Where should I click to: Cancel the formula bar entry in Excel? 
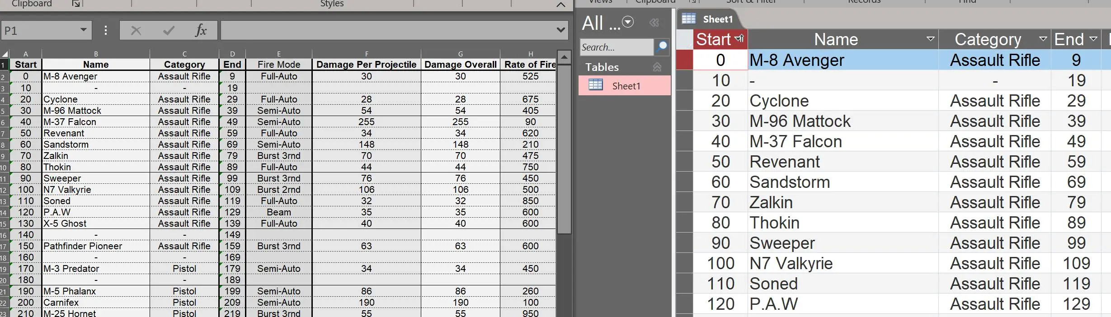pyautogui.click(x=136, y=30)
